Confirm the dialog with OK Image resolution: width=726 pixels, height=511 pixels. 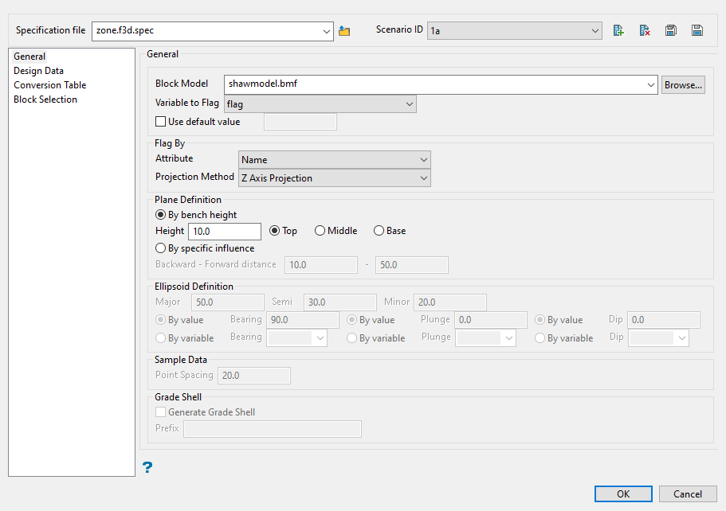tap(623, 493)
